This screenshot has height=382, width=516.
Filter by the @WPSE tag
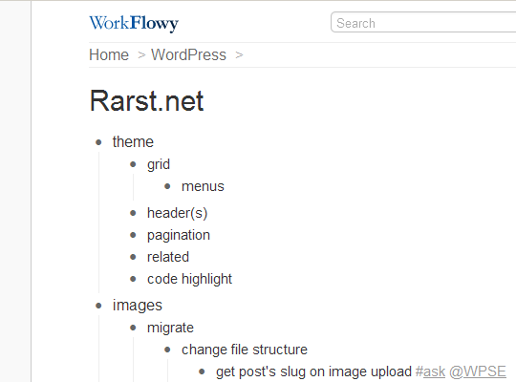click(x=478, y=371)
